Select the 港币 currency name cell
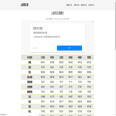Viewport: 116px width, 116px height. [30, 67]
